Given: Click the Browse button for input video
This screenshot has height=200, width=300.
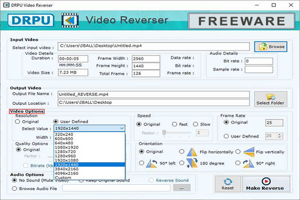Looking at the screenshot, I should point(270,46).
